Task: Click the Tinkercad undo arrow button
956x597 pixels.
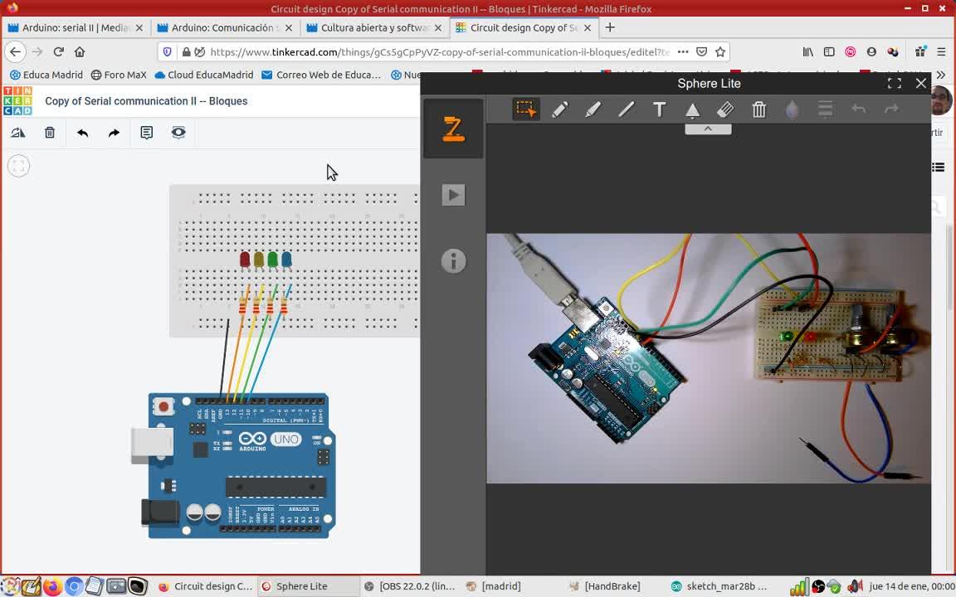Action: [x=82, y=133]
